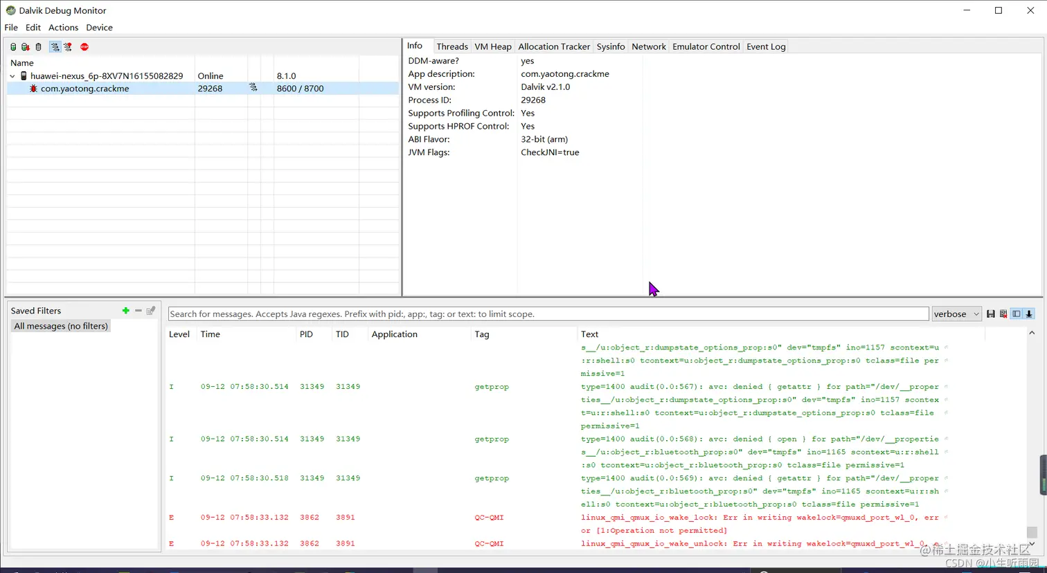This screenshot has height=573, width=1047.
Task: Click the first QC-QMI tag error row
Action: click(x=490, y=518)
